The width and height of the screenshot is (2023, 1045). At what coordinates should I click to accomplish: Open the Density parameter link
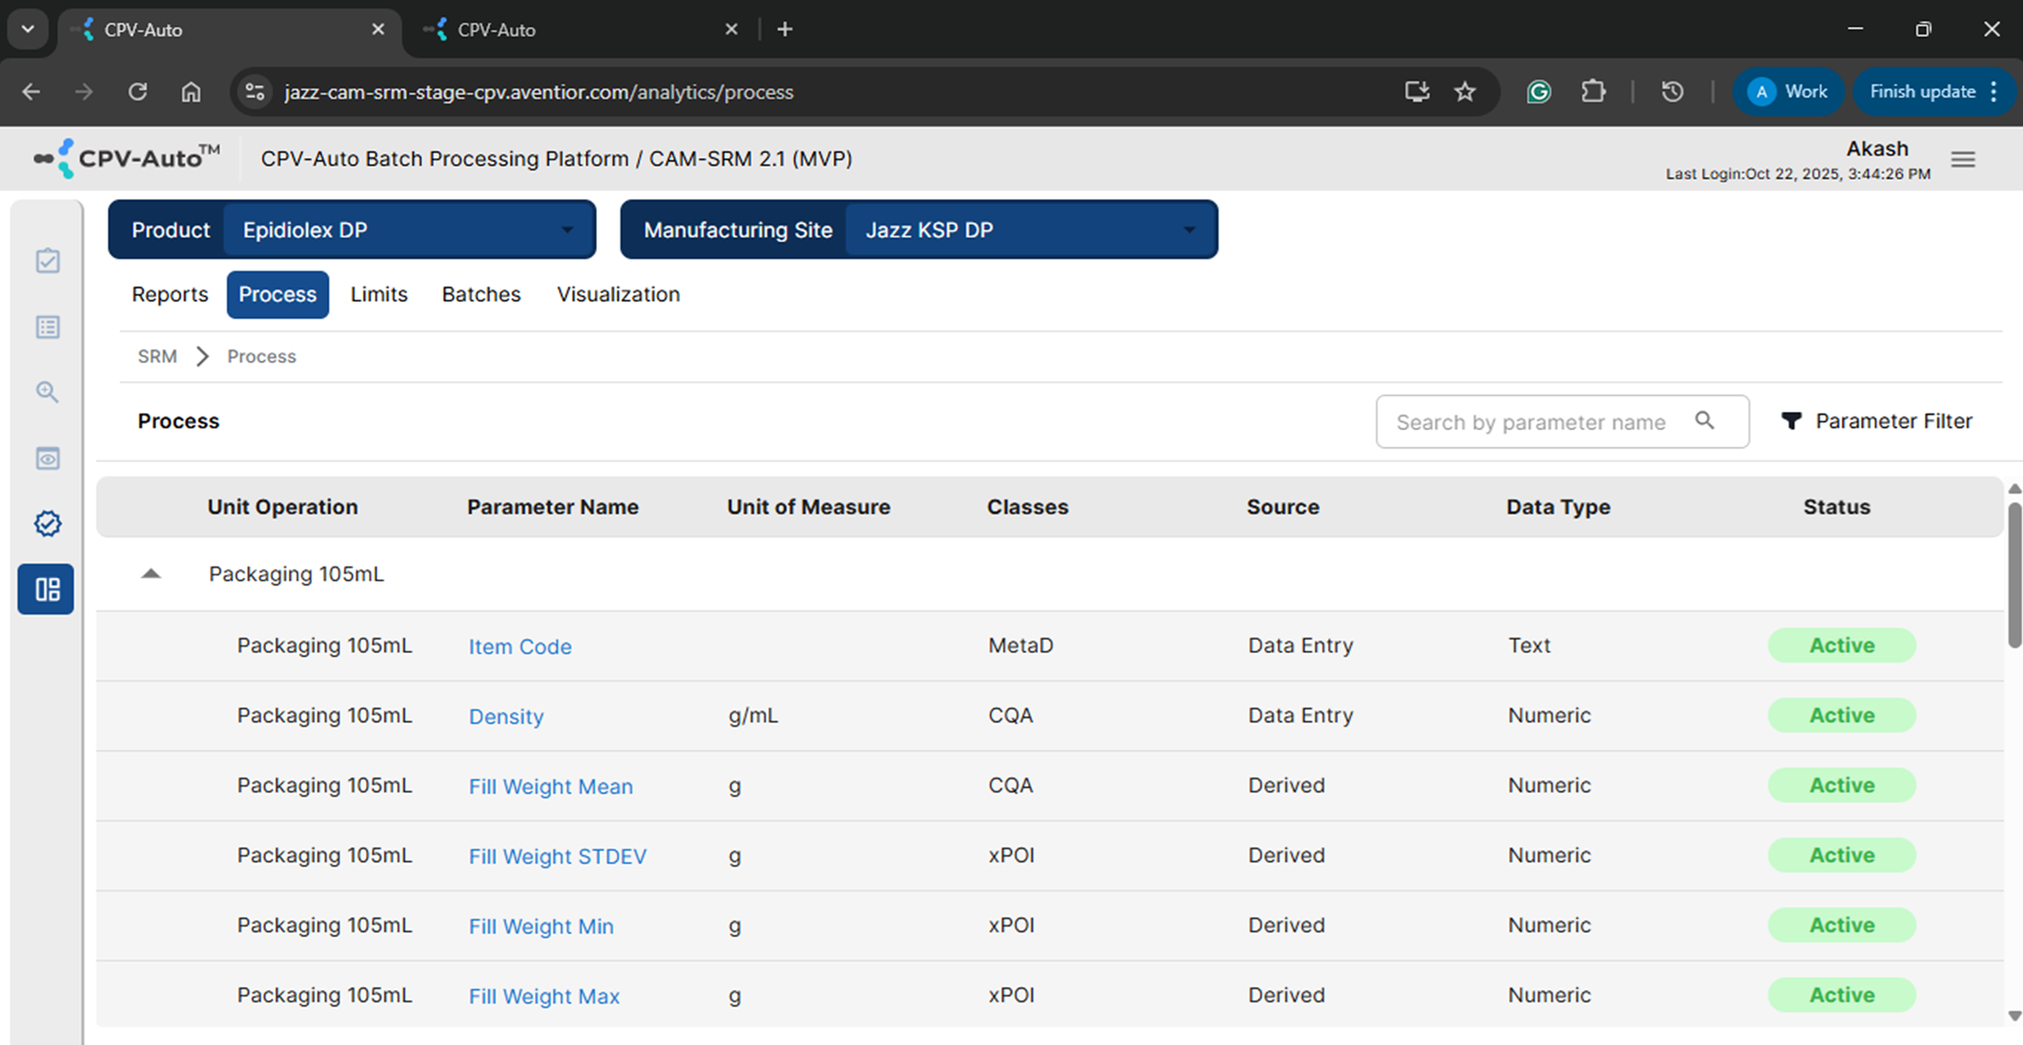click(x=506, y=717)
